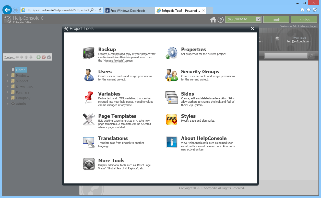Open the Page Templates wrench icon
Screen dimensions: 321x198
point(89,119)
